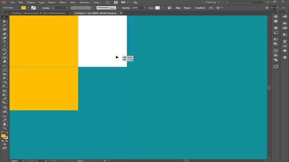Screen dimensions: 289x162
Task: Select the Scale tool
Action: pos(5,70)
